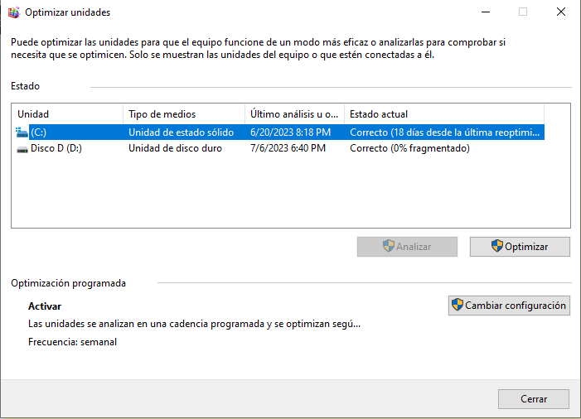Click the (C:) drive icon

22,132
